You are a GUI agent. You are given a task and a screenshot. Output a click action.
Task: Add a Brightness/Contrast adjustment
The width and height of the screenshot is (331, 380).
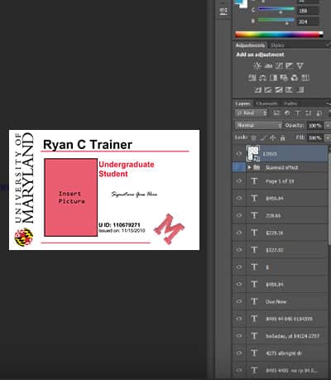click(x=257, y=65)
